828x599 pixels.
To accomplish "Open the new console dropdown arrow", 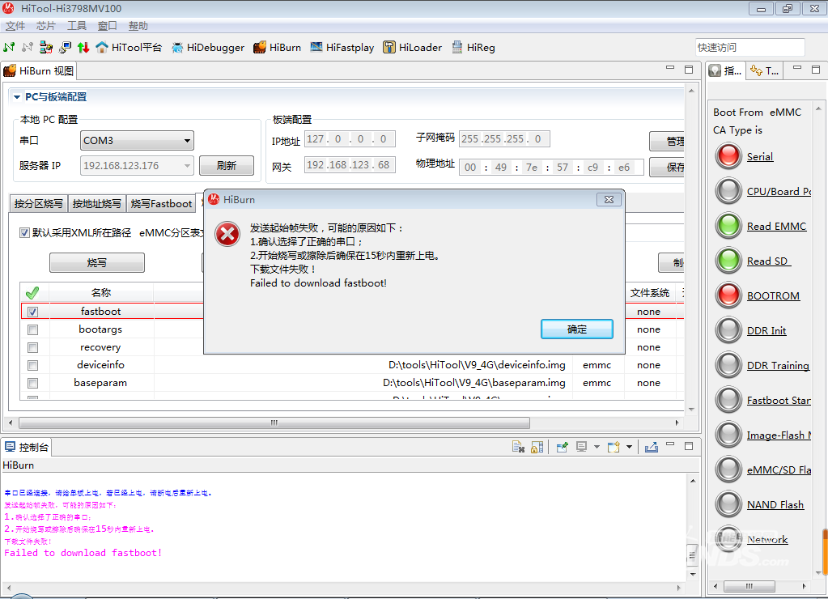I will tap(629, 447).
